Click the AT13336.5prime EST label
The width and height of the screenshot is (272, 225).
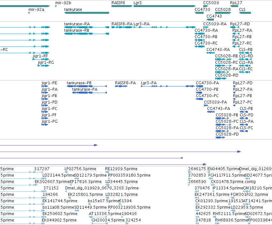pyautogui.click(x=105, y=214)
